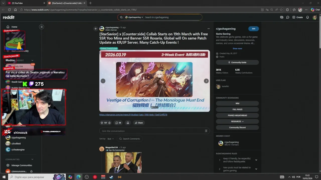Open Copilot Chat in the browser

click(x=315, y=10)
